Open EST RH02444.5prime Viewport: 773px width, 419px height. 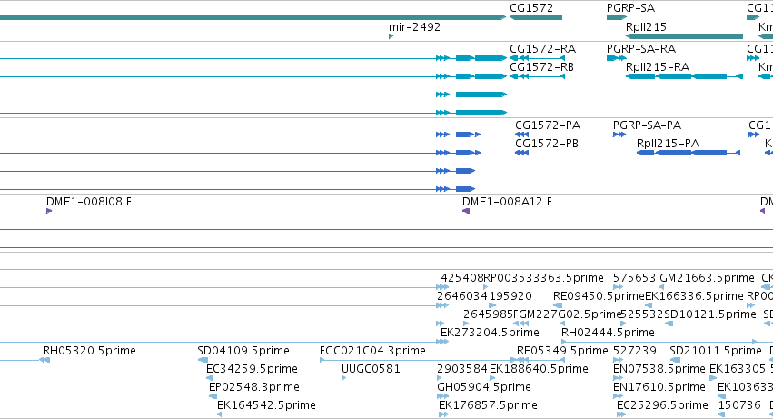(608, 333)
